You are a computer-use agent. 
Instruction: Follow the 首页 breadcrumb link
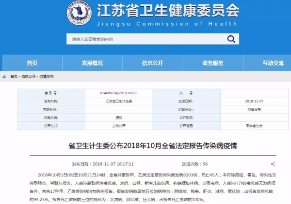pos(14,76)
